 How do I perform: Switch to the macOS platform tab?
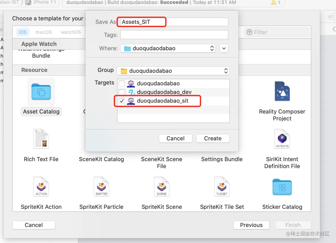click(x=44, y=32)
